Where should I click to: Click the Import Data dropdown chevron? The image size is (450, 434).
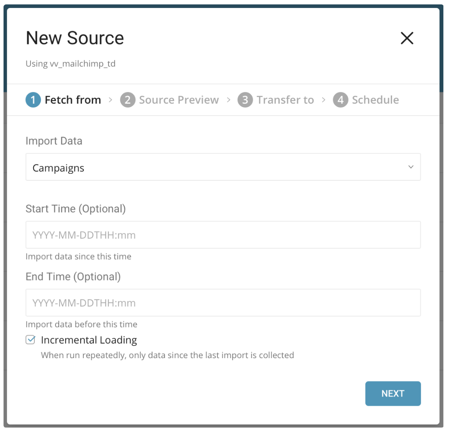point(411,167)
